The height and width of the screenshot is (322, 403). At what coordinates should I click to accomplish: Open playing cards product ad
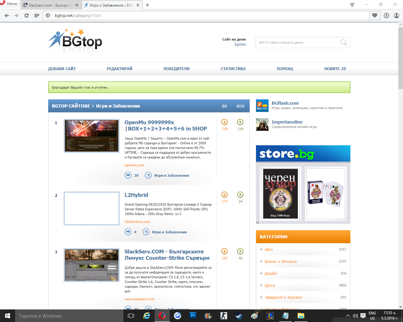(326, 193)
